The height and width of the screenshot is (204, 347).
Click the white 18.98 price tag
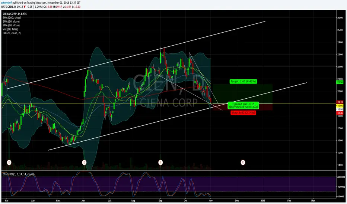click(340, 109)
